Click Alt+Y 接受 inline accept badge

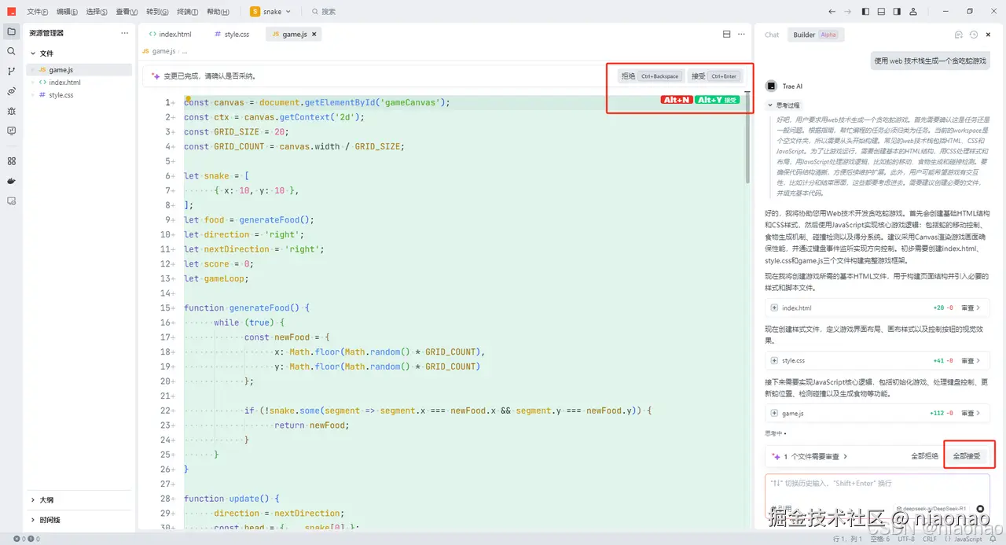(x=717, y=100)
